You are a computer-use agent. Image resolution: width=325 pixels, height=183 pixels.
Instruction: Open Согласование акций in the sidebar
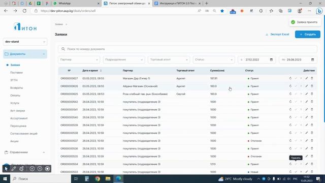tap(24, 133)
